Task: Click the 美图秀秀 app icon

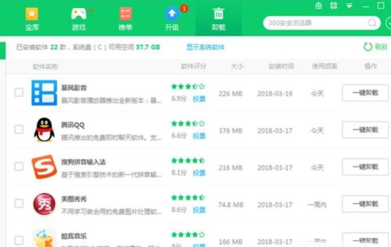Action: (44, 204)
